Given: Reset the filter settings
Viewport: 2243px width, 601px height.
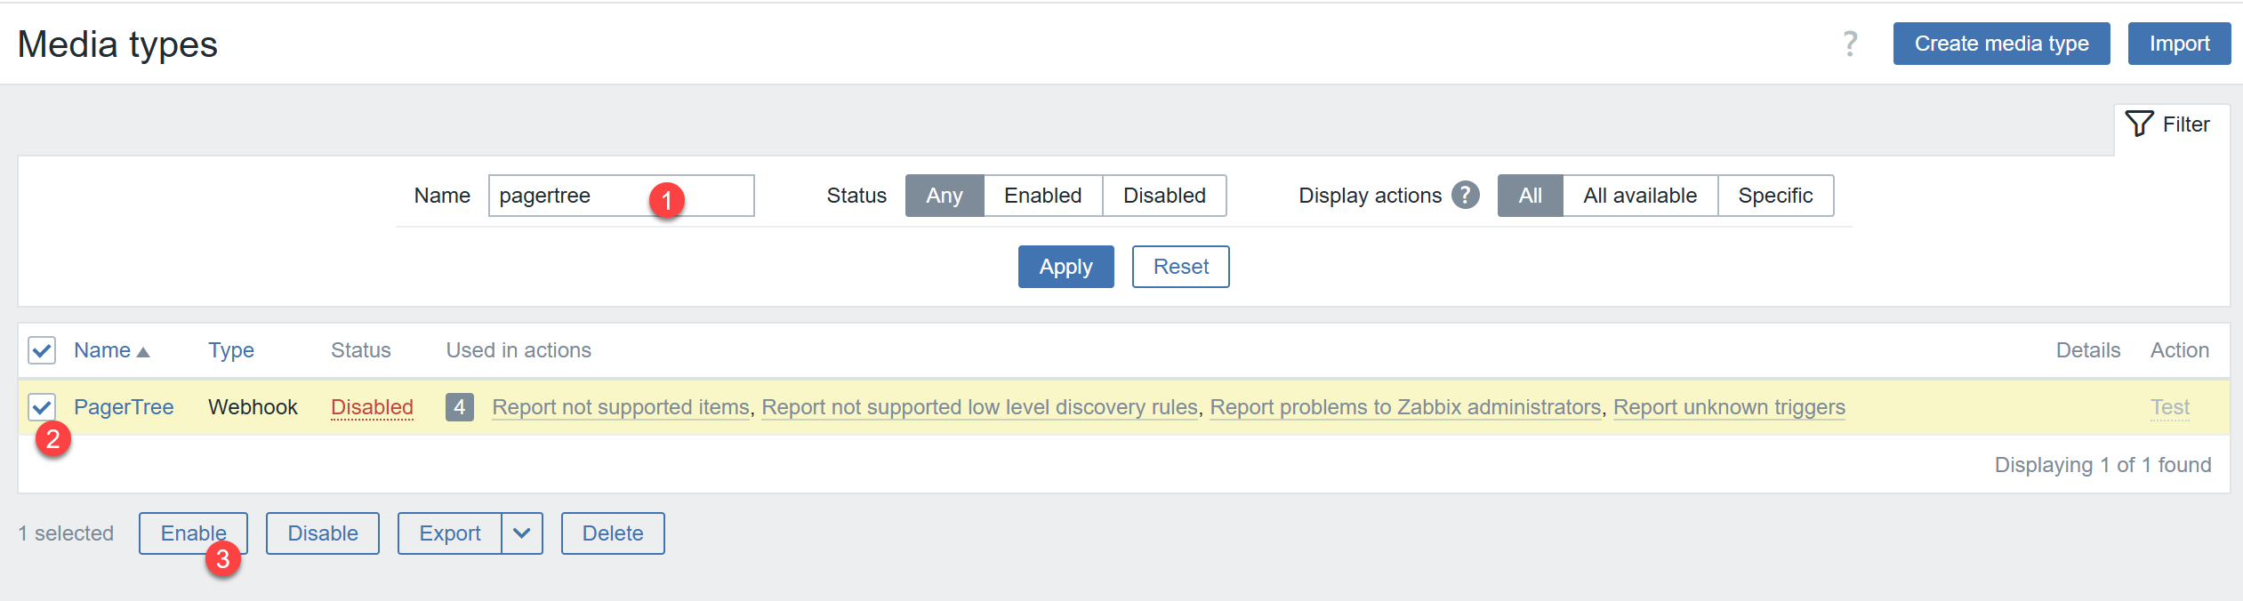Looking at the screenshot, I should pos(1180,267).
